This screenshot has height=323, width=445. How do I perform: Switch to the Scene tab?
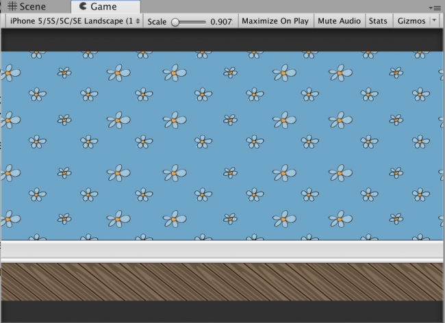27,7
